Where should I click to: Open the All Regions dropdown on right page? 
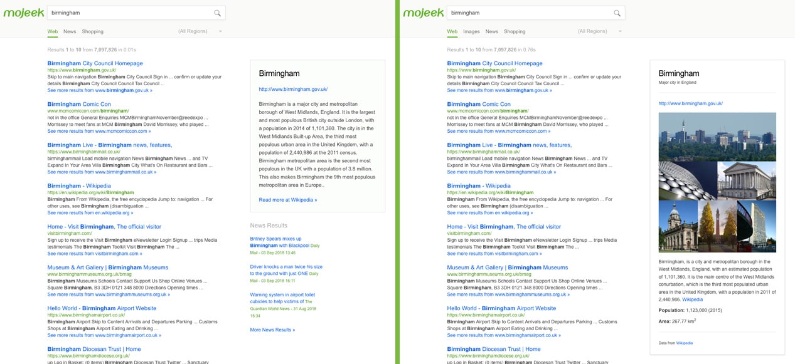pos(600,31)
